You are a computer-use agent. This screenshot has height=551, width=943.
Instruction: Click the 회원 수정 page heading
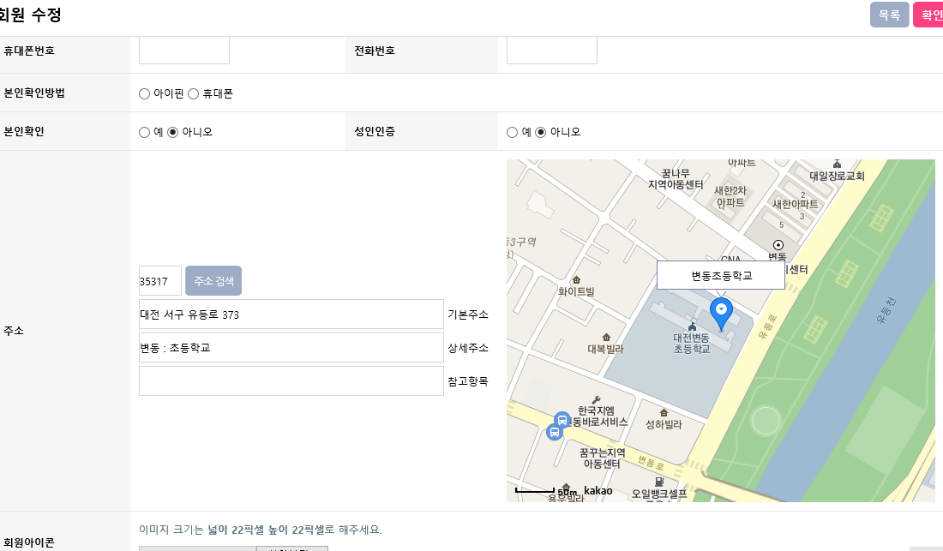point(30,15)
